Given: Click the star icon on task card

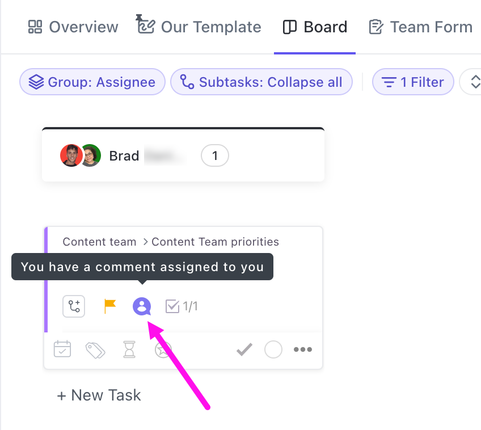Looking at the screenshot, I should [163, 349].
